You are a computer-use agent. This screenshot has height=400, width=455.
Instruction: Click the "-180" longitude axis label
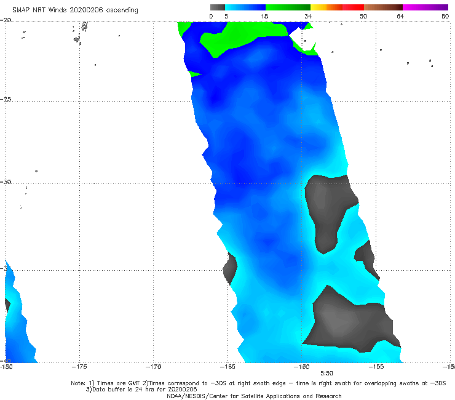pyautogui.click(x=6, y=367)
